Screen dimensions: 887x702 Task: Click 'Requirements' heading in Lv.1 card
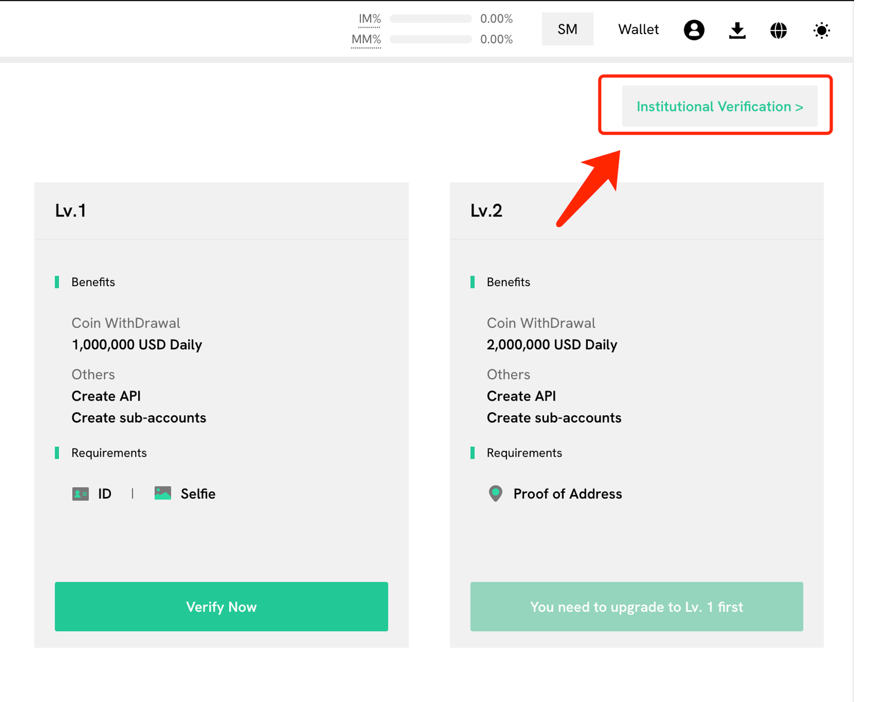point(109,453)
